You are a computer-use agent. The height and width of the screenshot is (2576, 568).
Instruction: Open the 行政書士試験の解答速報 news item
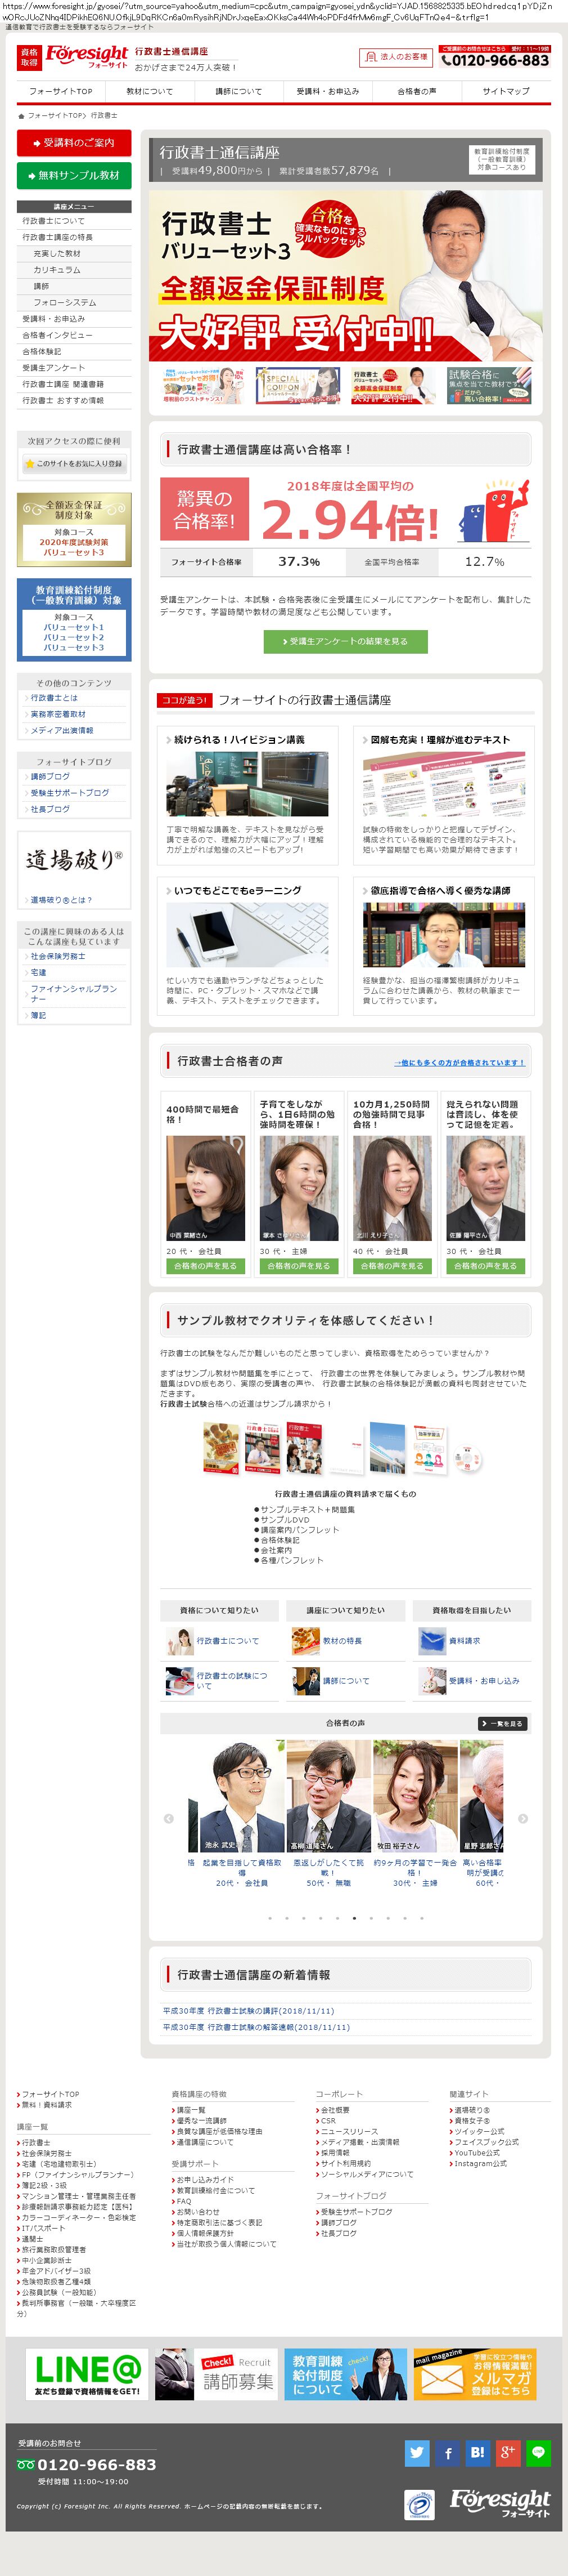click(256, 2027)
